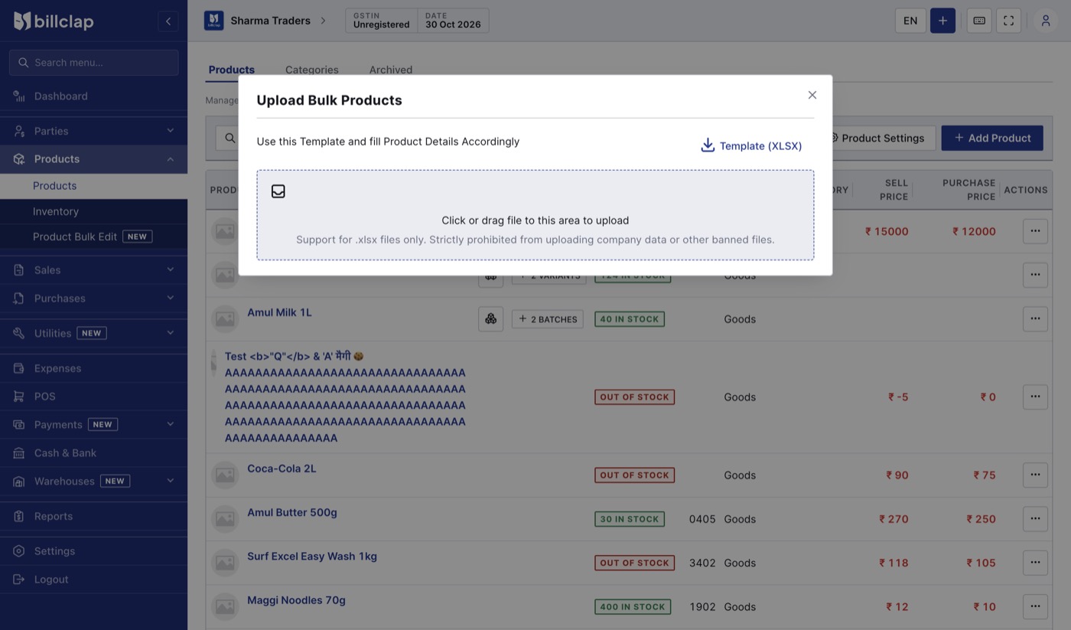1071x630 pixels.
Task: Expand the Utilities menu
Action: (93, 333)
